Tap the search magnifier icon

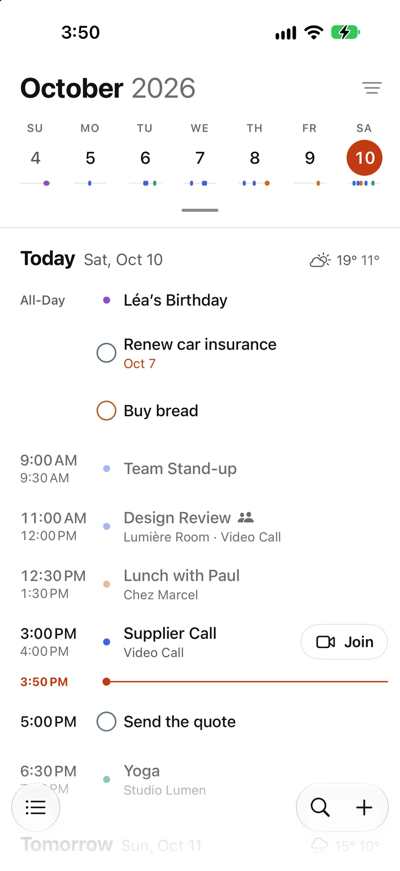coord(320,807)
